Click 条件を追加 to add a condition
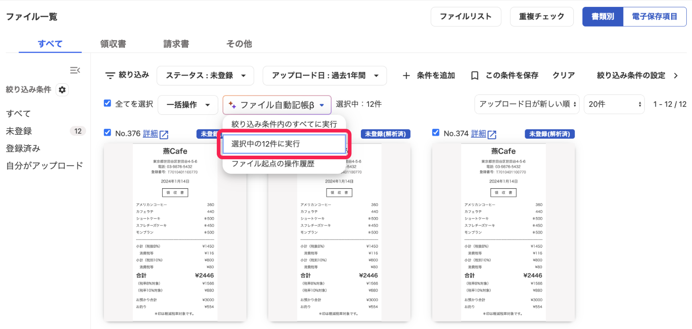The image size is (692, 329). (x=429, y=76)
